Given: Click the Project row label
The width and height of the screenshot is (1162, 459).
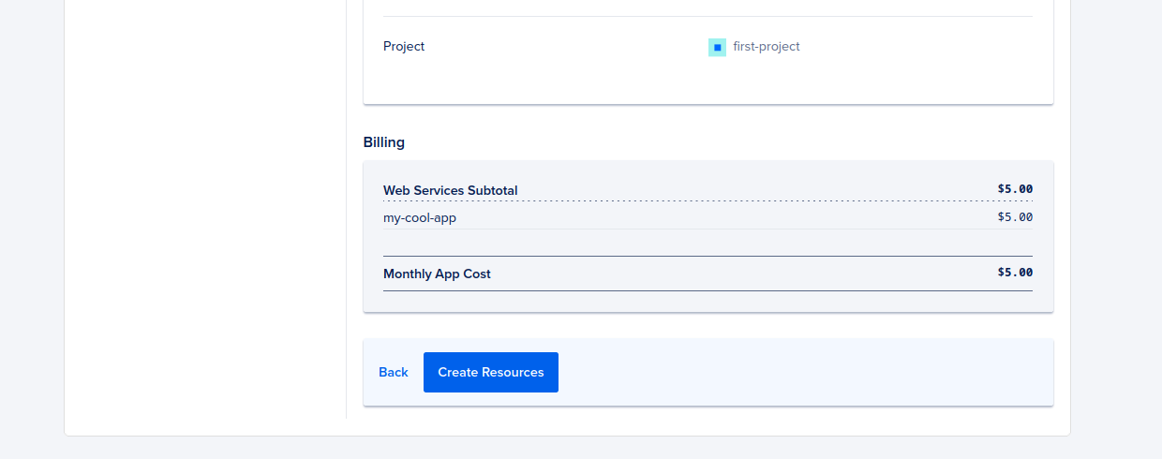Looking at the screenshot, I should 404,46.
